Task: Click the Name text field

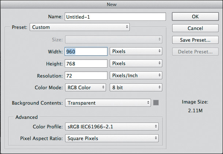Action: 115,17
